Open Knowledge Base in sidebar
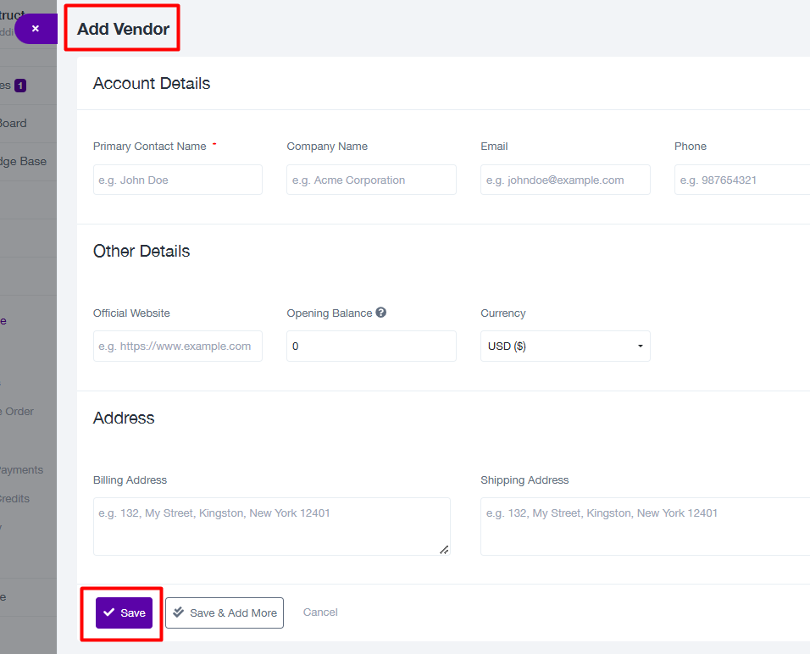 click(23, 162)
